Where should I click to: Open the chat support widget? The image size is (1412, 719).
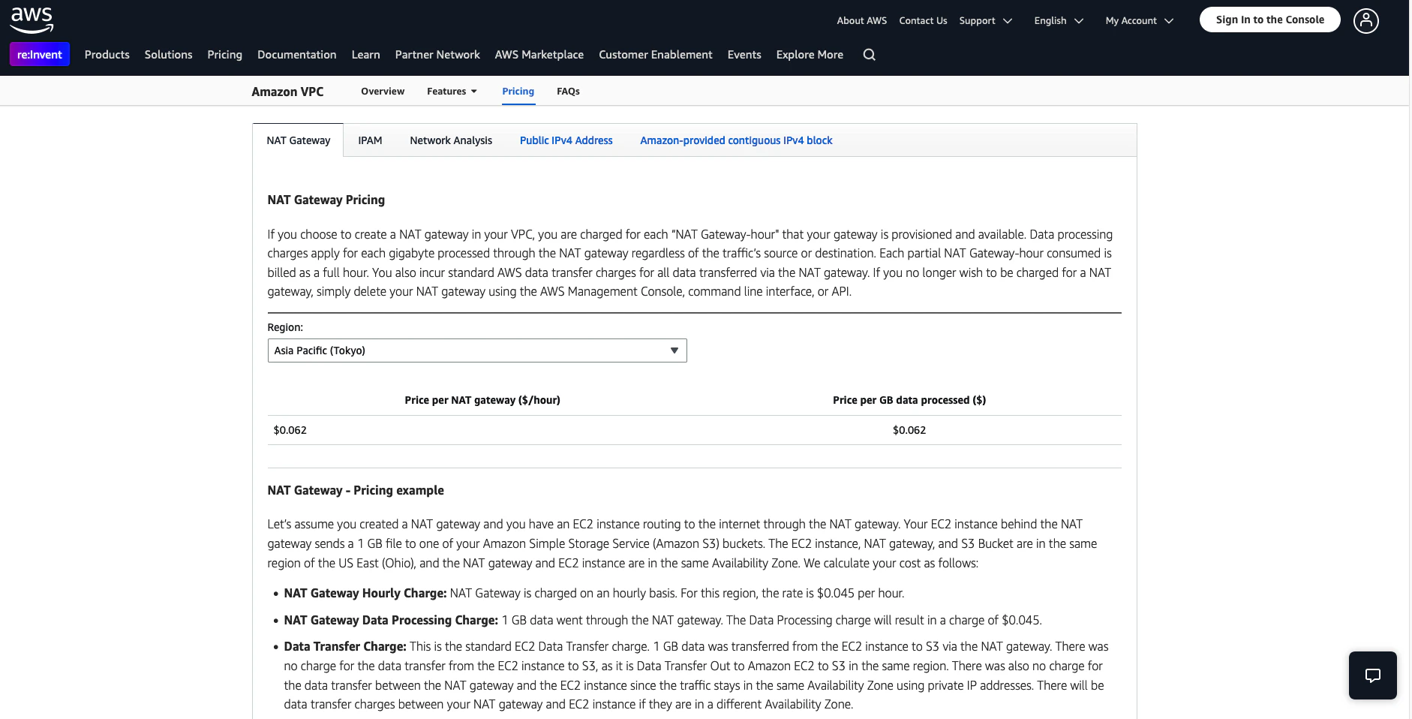coord(1372,675)
